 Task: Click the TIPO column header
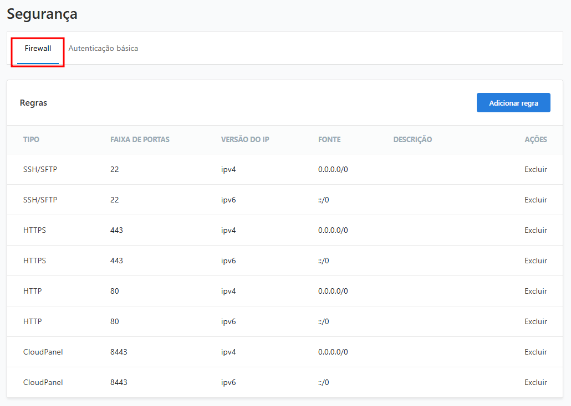click(31, 139)
